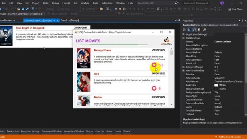Expand the (ApplicationSettings) property group
247x139 pixels.
[183, 34]
